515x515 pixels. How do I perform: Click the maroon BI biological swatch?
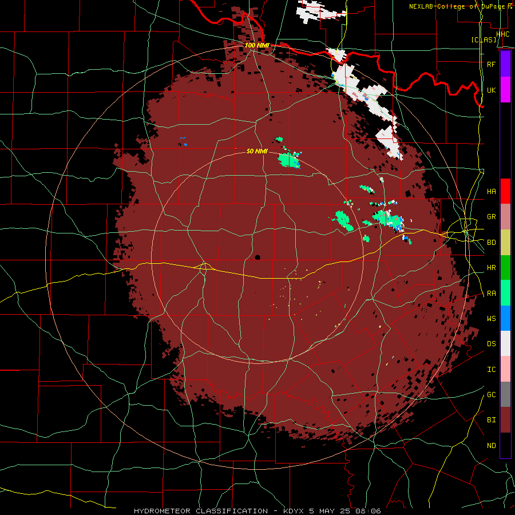click(x=505, y=420)
